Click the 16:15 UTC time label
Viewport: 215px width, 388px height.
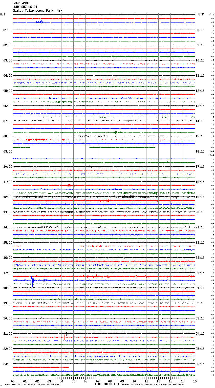(200, 152)
